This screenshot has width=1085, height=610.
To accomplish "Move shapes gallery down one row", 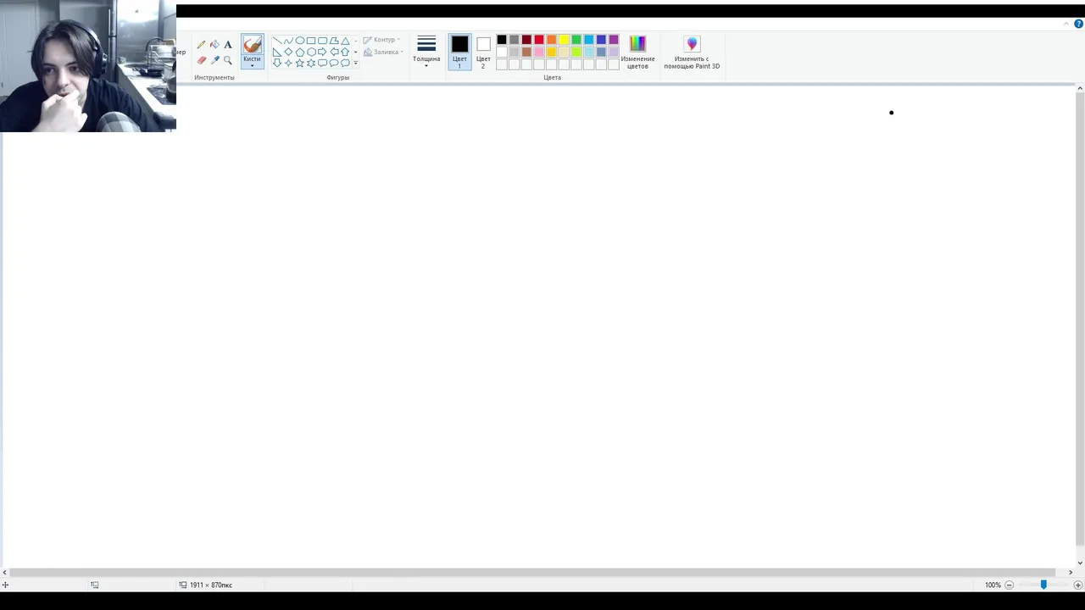I will (x=356, y=52).
